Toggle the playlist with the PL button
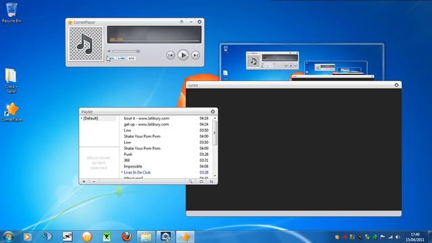The image size is (432, 243). (112, 58)
